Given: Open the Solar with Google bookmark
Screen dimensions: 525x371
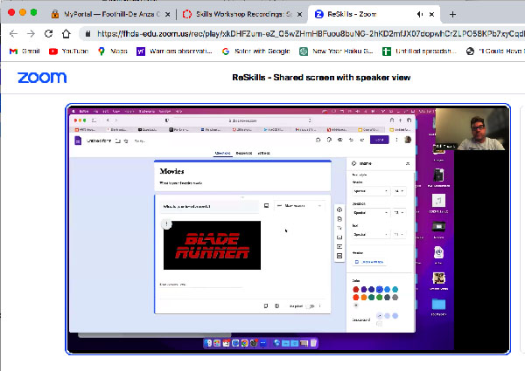Looking at the screenshot, I should click(x=256, y=52).
